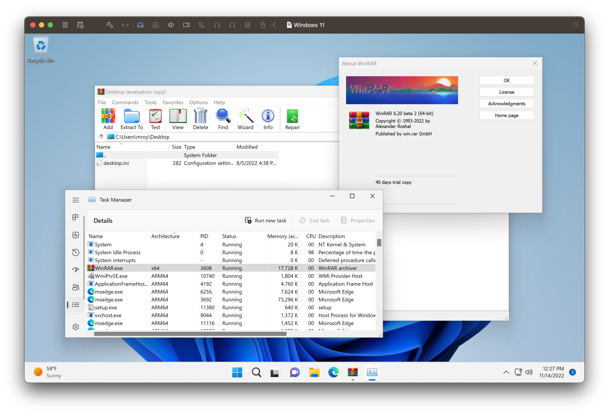This screenshot has height=415, width=609.
Task: Show hidden icons in the system tray
Action: click(506, 372)
